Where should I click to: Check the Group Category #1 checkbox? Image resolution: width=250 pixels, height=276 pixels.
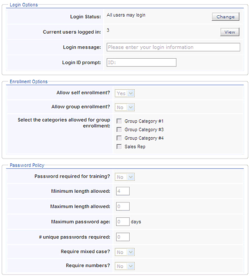[x=119, y=121]
